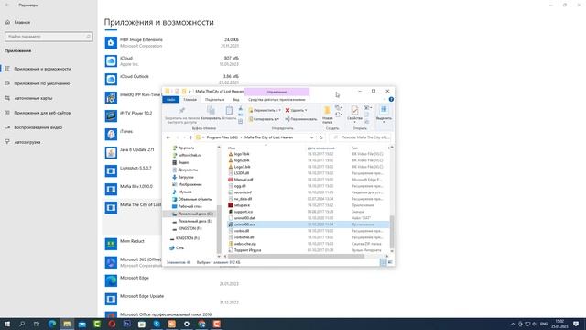Select ogg.dll file
Image resolution: width=586 pixels, height=330 pixels.
[x=240, y=186]
